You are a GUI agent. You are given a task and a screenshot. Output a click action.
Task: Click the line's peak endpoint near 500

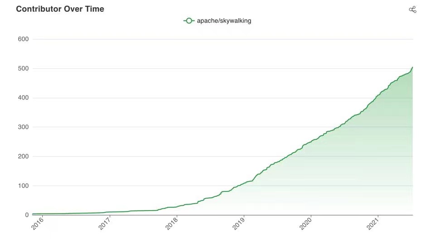pos(412,67)
